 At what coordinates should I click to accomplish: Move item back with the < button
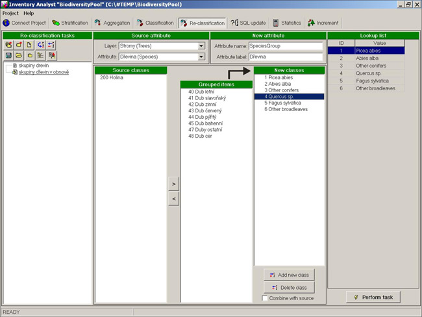(173, 199)
